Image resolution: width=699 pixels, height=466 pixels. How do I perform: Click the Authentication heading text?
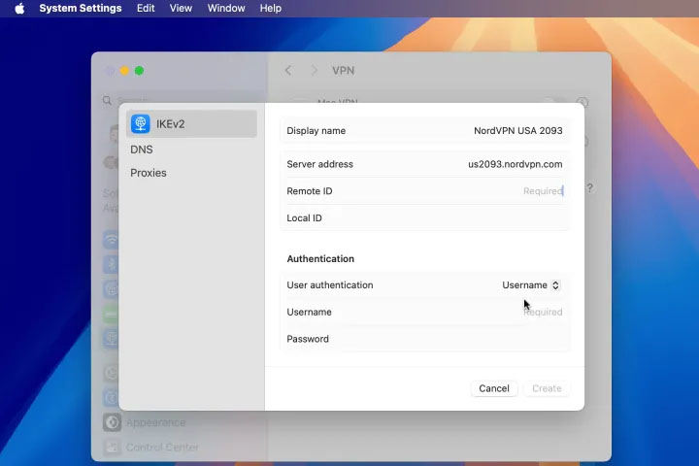coord(320,258)
